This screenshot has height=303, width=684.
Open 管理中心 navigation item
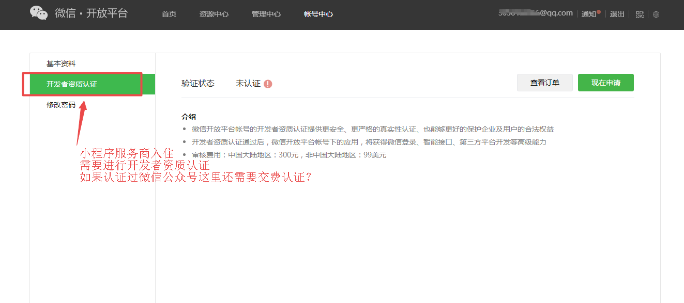point(266,14)
